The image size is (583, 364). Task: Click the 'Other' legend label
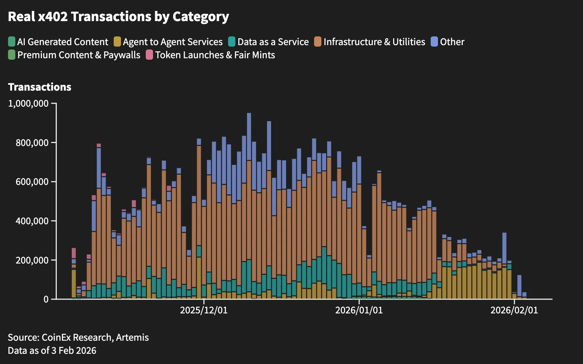click(x=452, y=42)
